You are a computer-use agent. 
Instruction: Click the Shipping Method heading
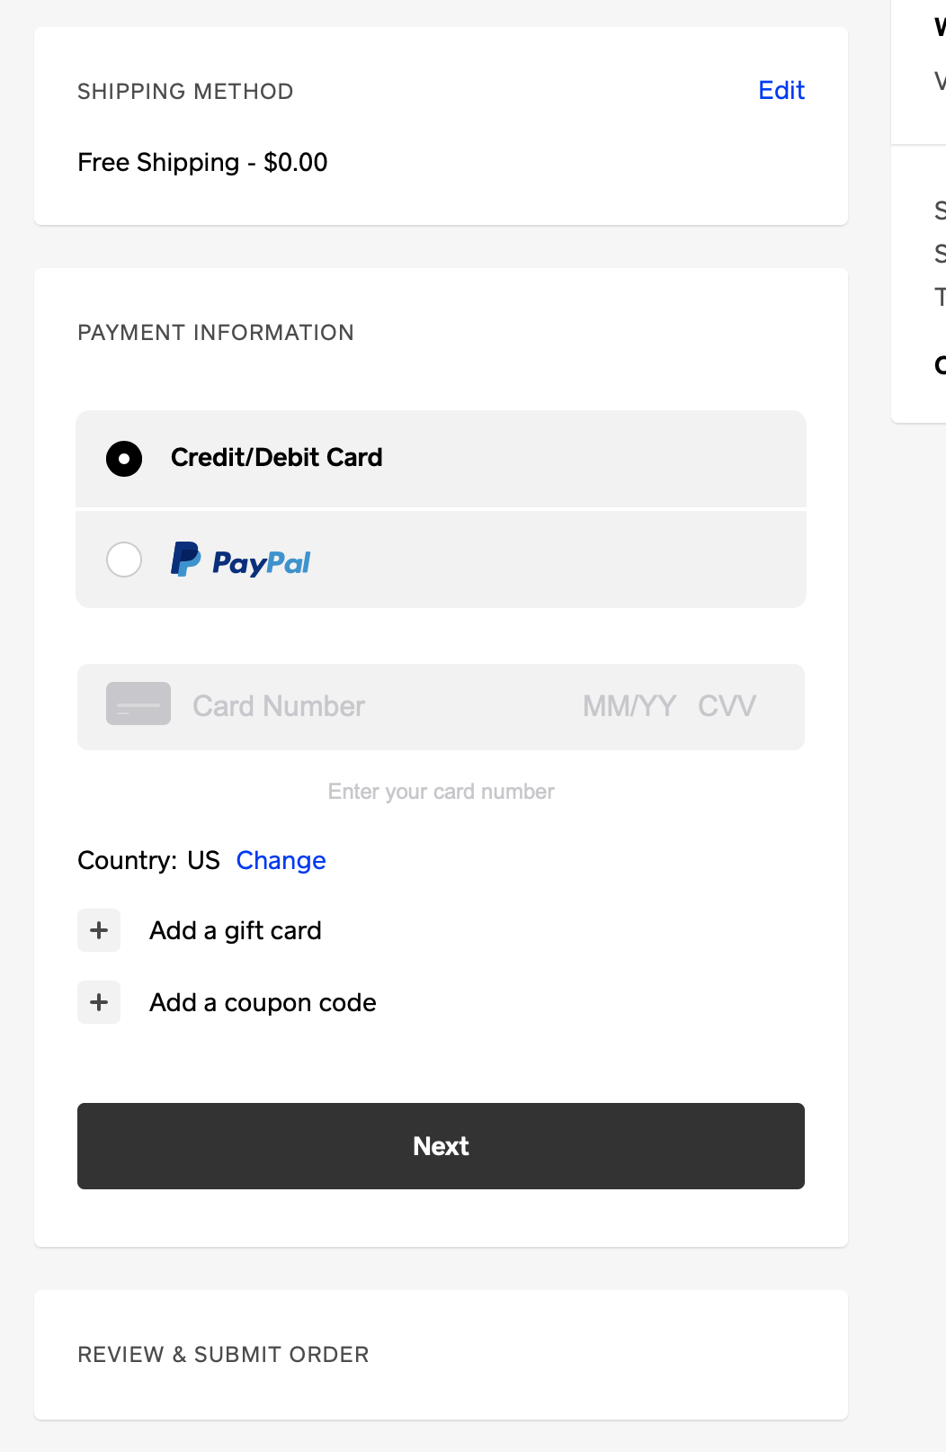(185, 92)
